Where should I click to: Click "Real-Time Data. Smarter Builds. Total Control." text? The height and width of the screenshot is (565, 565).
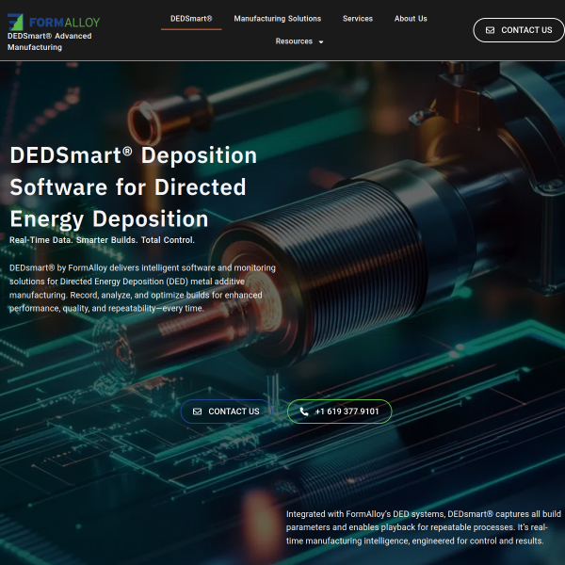[x=102, y=240]
